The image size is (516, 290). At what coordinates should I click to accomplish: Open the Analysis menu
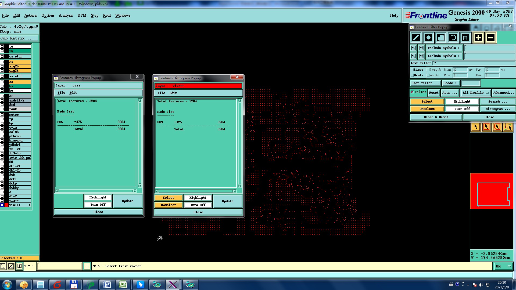(x=66, y=16)
